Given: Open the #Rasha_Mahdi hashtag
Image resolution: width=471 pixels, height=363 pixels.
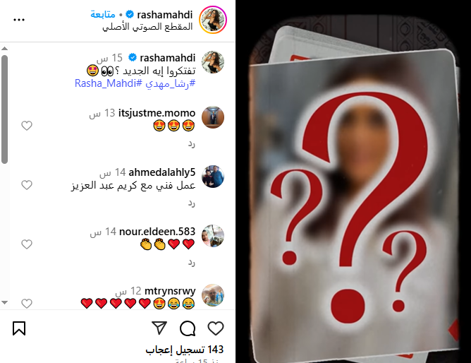Looking at the screenshot, I should [109, 83].
